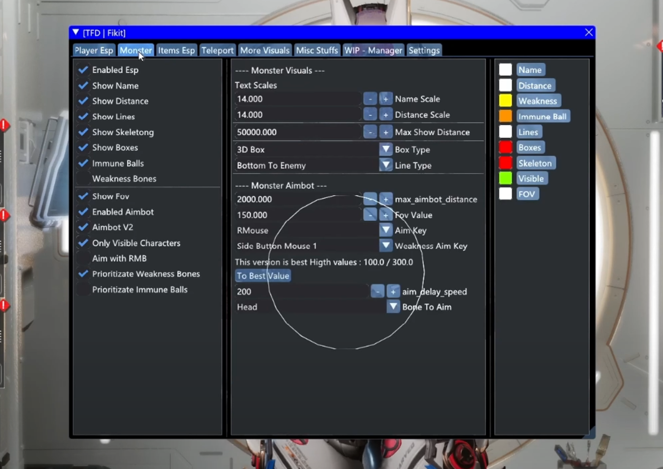Image resolution: width=663 pixels, height=469 pixels.
Task: Click the Immune Ball color label button
Action: pyautogui.click(x=542, y=116)
